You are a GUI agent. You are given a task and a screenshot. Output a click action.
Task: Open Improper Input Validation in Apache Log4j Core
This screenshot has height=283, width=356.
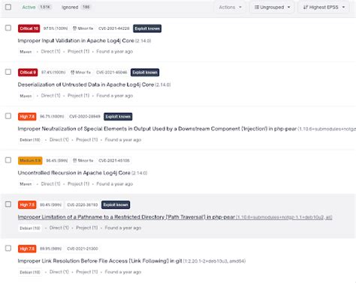click(76, 40)
